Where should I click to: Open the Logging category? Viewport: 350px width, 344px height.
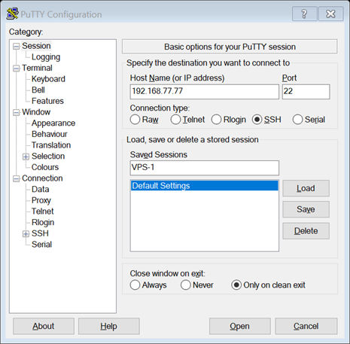click(46, 57)
